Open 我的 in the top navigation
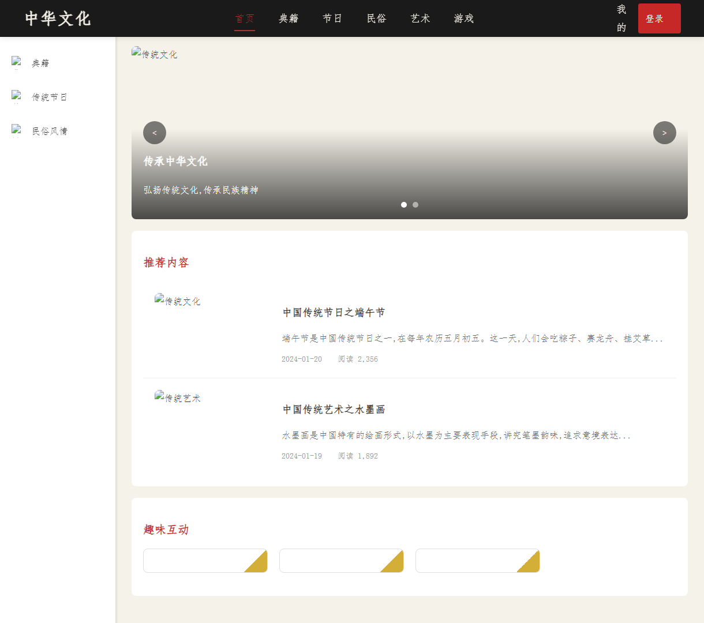 click(x=621, y=18)
